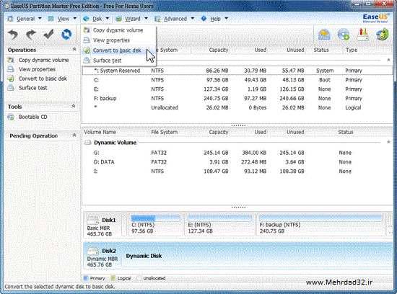
Task: Choose Copy dynamic volume from the Disk menu
Action: click(x=118, y=30)
